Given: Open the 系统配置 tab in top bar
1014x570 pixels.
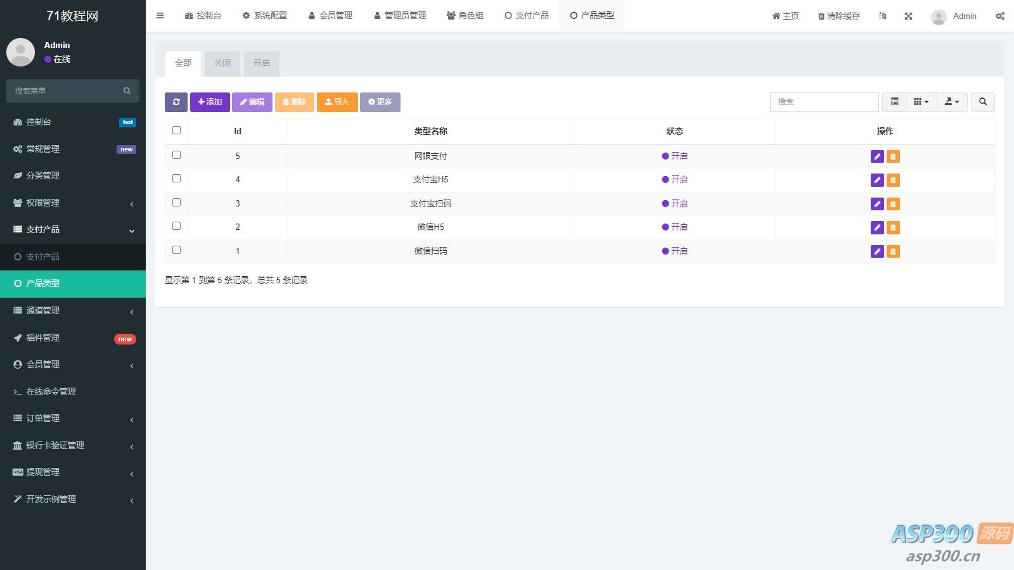Looking at the screenshot, I should [x=264, y=16].
